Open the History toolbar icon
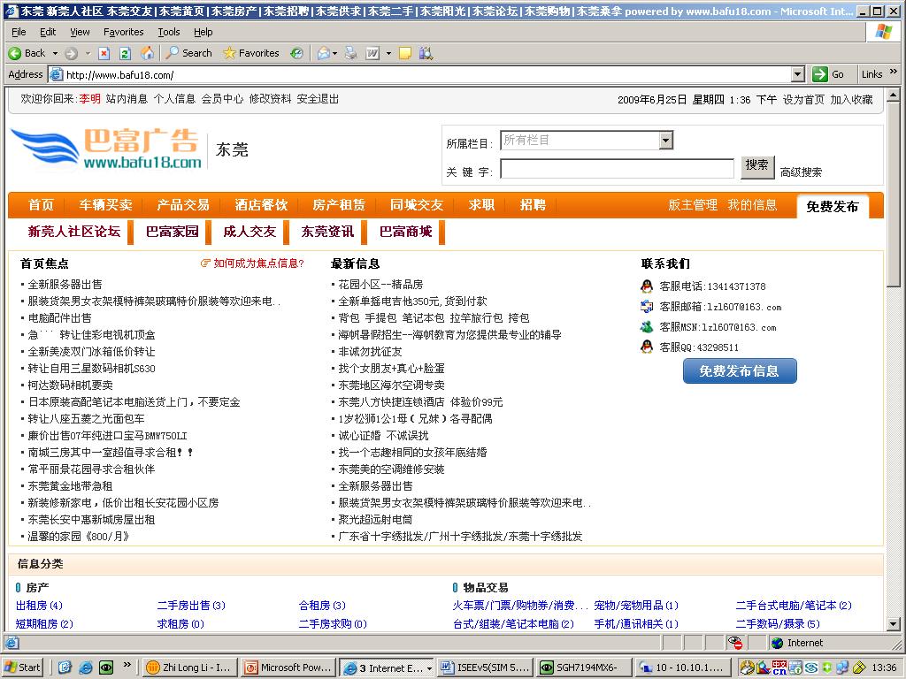This screenshot has width=906, height=679. 296,53
